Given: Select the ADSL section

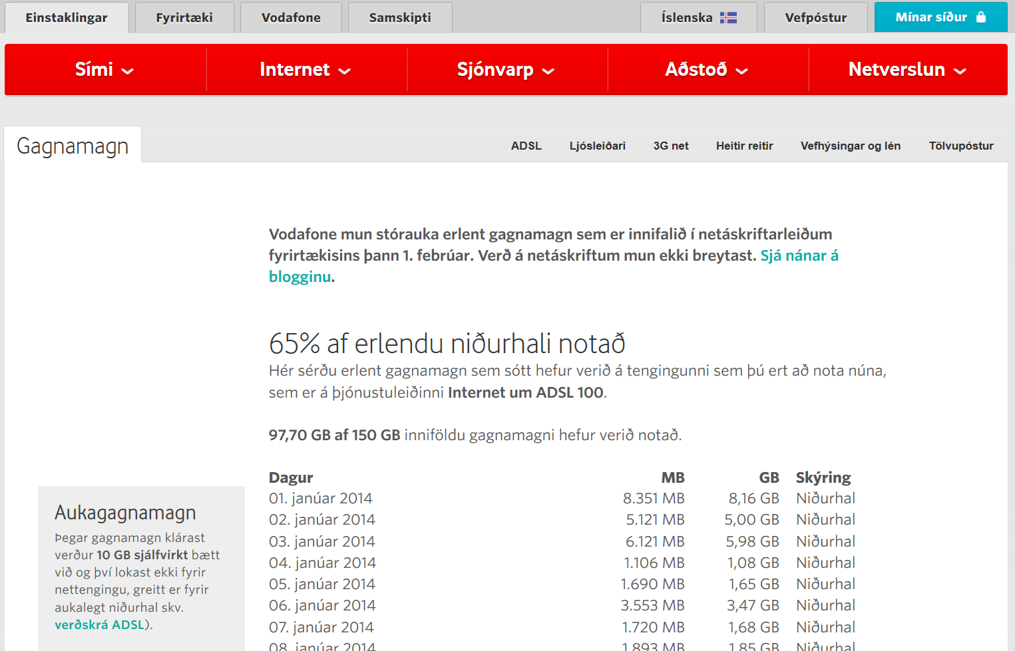Looking at the screenshot, I should point(526,146).
